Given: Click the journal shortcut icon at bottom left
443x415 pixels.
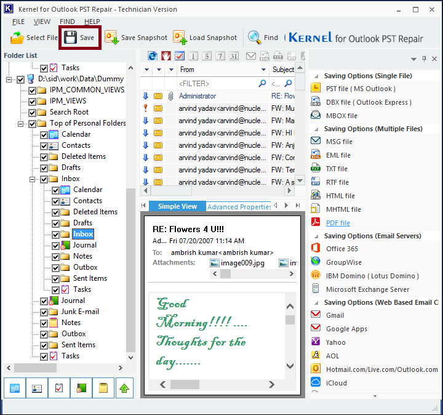Looking at the screenshot, I should (81, 388).
